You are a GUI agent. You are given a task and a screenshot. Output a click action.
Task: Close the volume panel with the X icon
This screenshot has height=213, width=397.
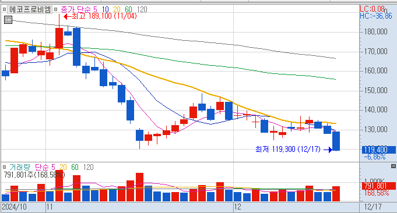tap(393, 166)
